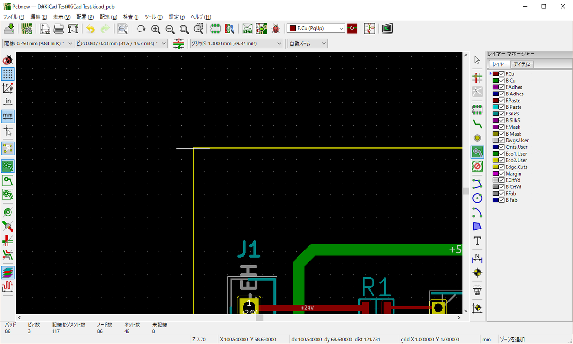Toggle polar coordinates display
573x344 pixels.
pyautogui.click(x=8, y=88)
